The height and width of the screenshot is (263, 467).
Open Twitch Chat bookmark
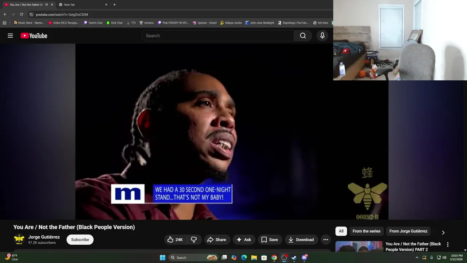[x=93, y=23]
